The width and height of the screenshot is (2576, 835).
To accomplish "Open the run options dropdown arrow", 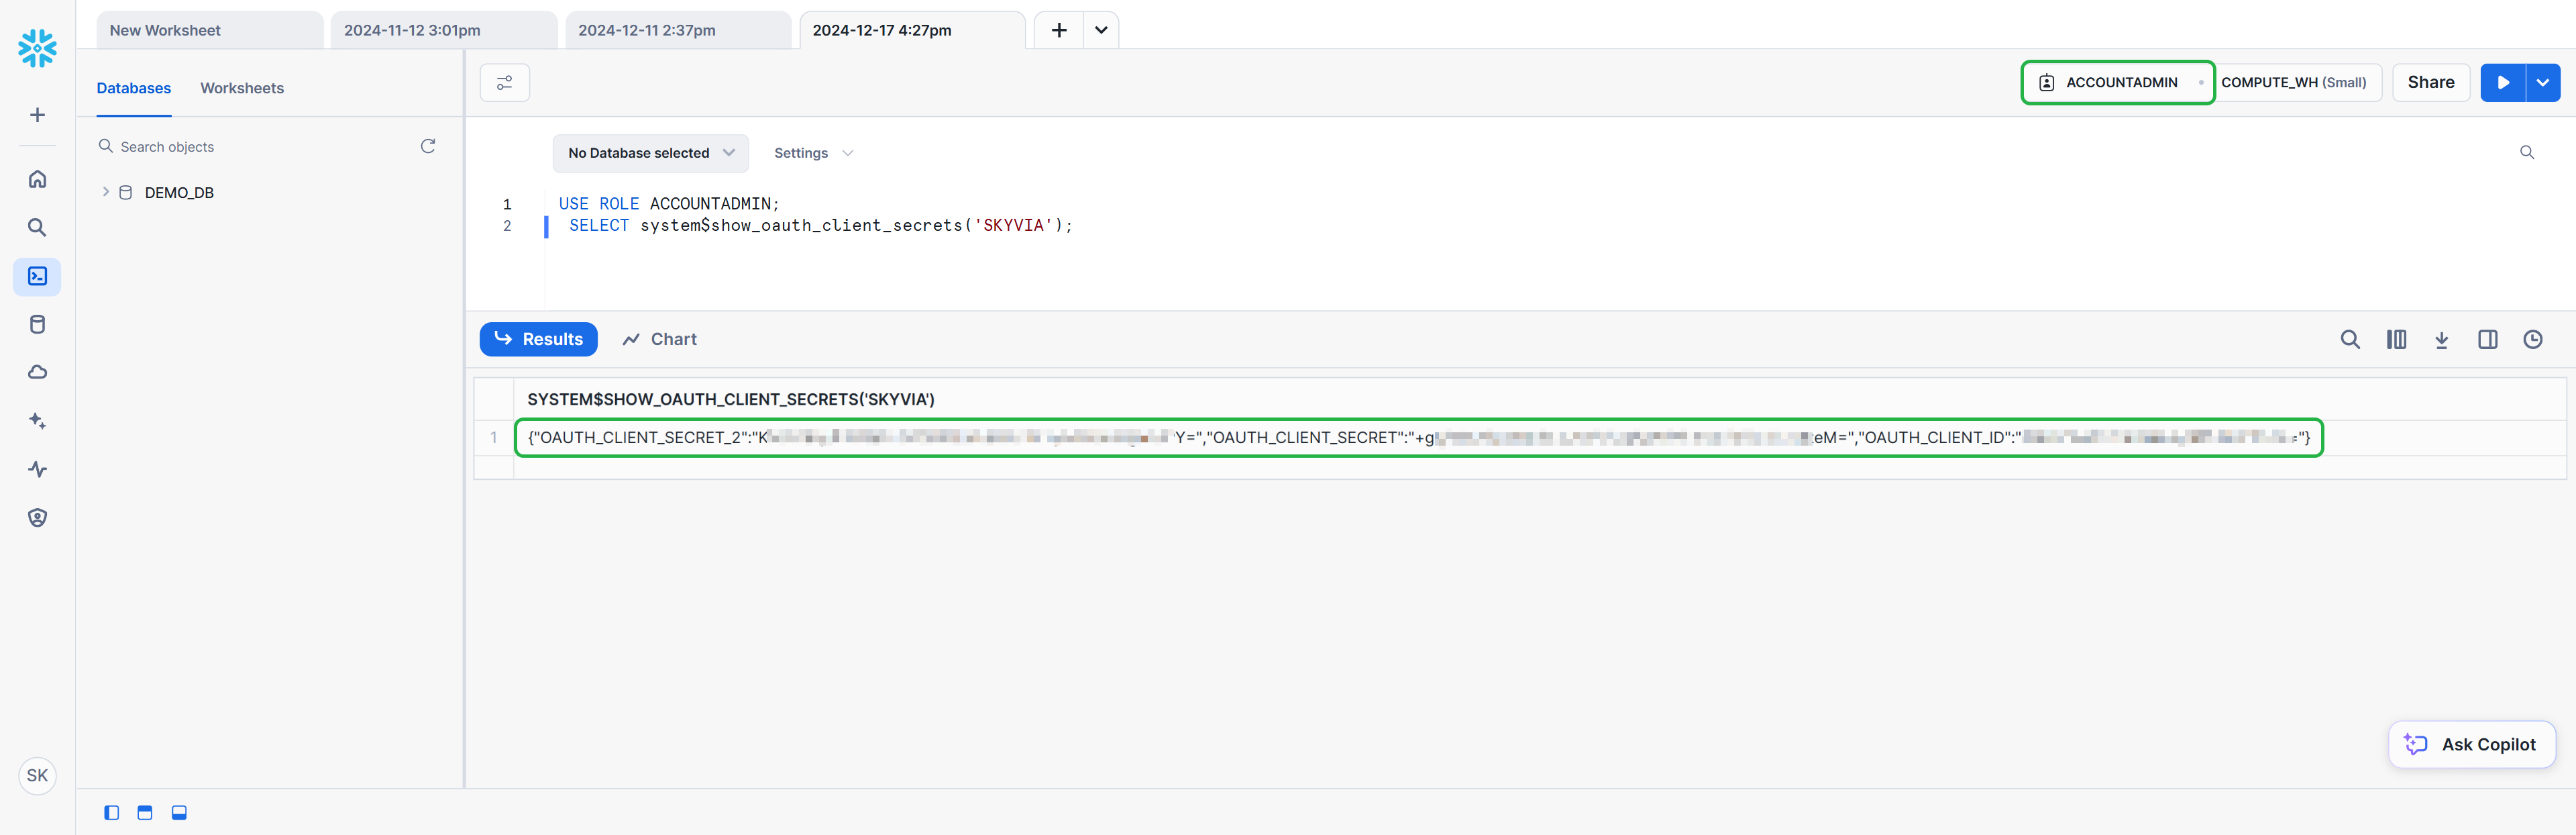I will coord(2543,83).
